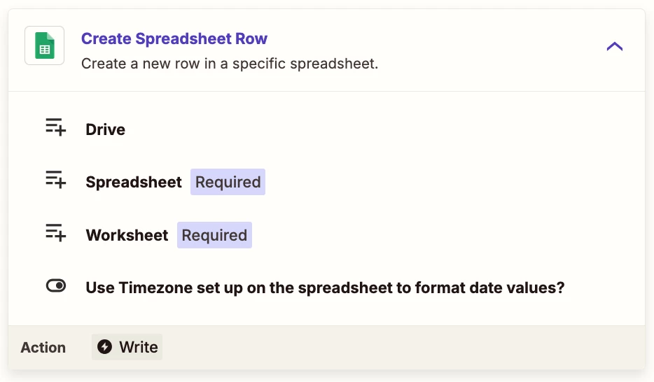This screenshot has height=382, width=654.
Task: Click the list-plus icon beside Spreadsheet
Action: 56,180
